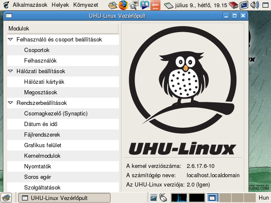Switch to the third workspace in pager

click(x=238, y=198)
